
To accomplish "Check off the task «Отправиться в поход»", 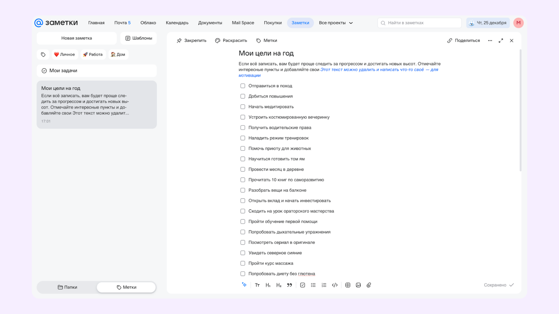I will point(242,85).
